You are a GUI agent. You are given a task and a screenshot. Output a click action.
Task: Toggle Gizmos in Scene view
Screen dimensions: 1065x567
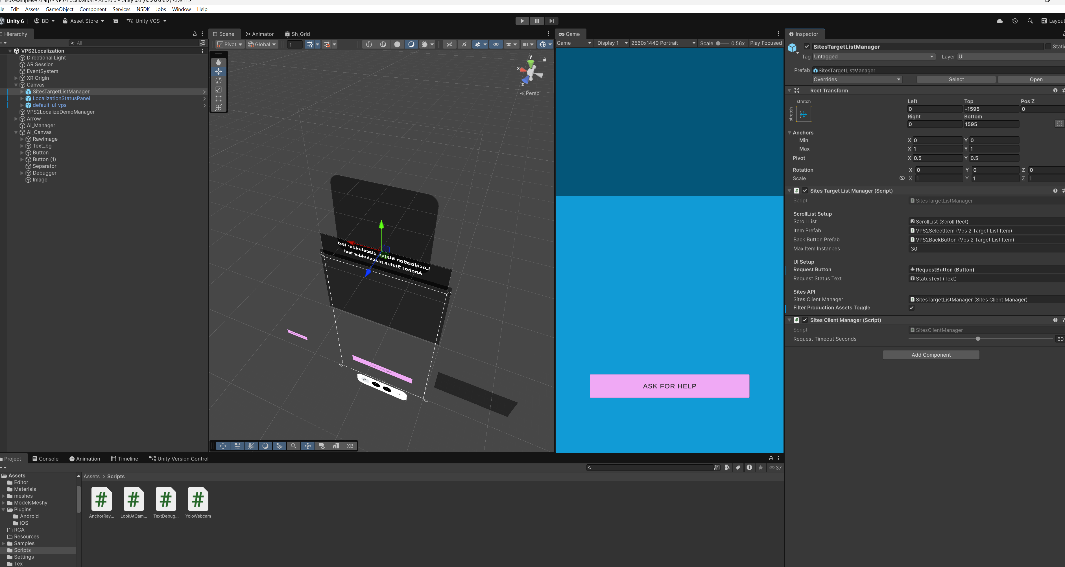542,44
